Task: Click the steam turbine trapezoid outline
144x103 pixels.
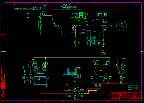Action: pyautogui.click(x=91, y=26)
